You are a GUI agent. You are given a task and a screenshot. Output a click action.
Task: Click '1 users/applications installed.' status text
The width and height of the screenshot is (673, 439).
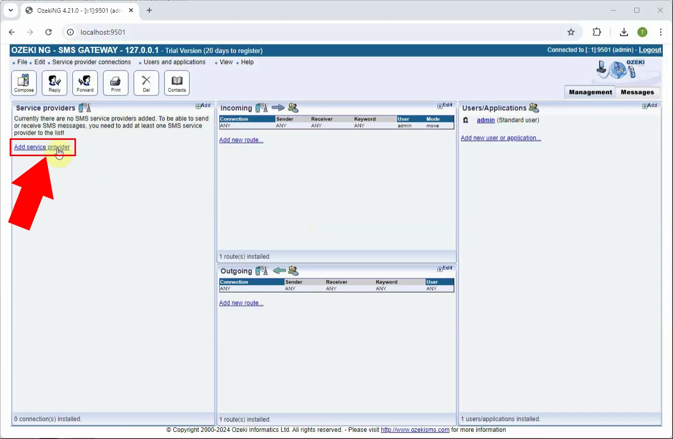click(501, 419)
